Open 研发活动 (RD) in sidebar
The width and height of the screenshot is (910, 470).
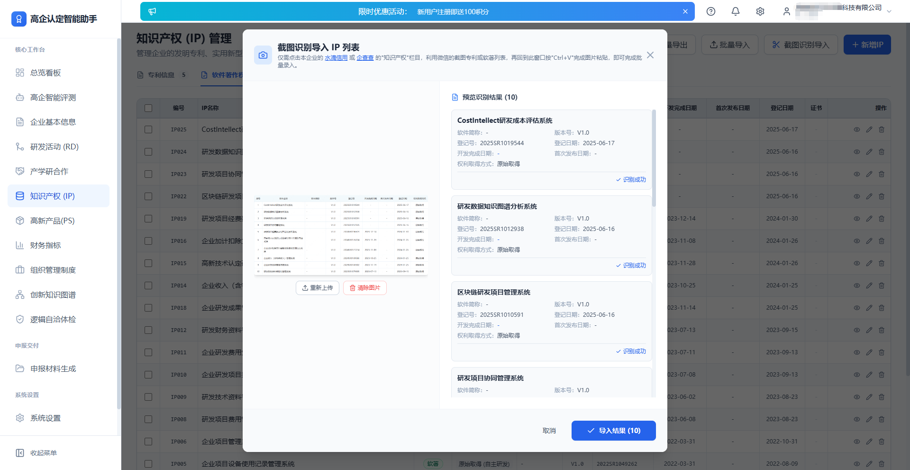pyautogui.click(x=58, y=147)
